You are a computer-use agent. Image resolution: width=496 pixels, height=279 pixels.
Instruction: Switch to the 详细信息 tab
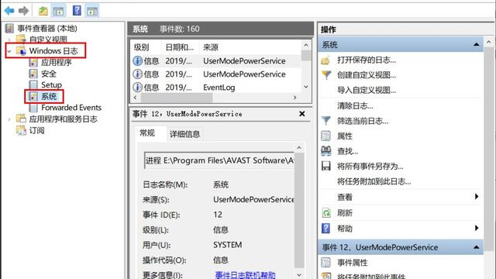point(184,134)
